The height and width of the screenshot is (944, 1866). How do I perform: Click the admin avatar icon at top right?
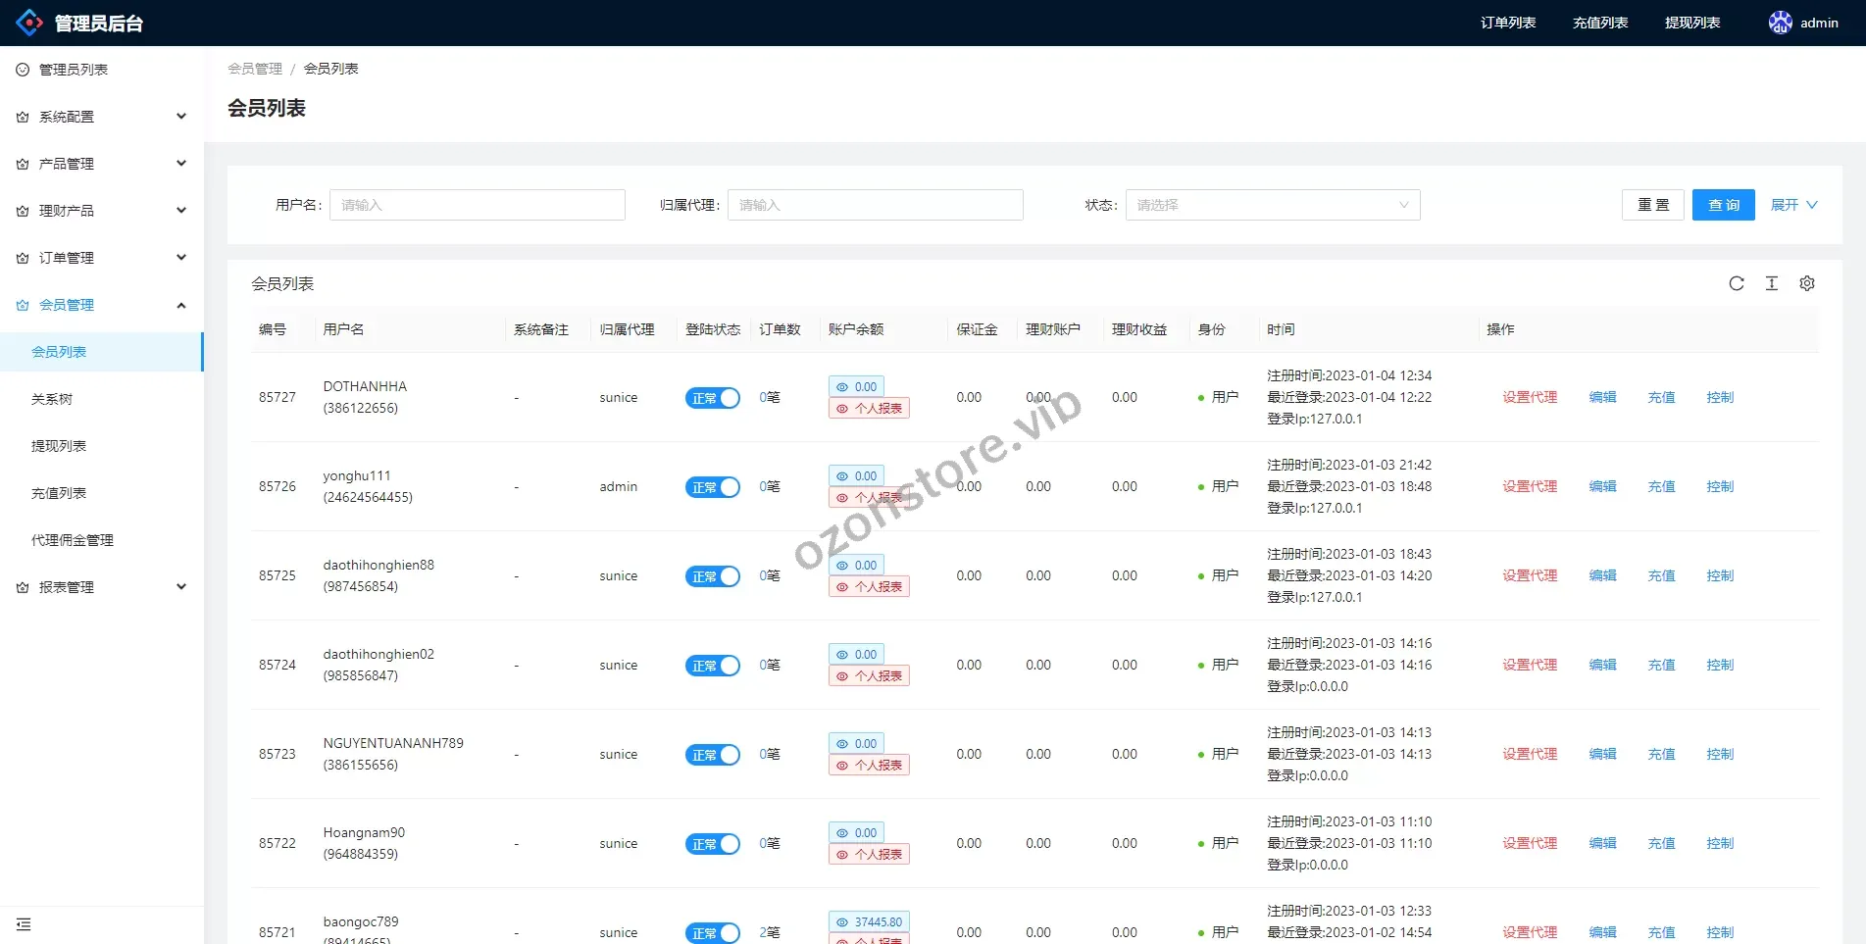pyautogui.click(x=1781, y=22)
